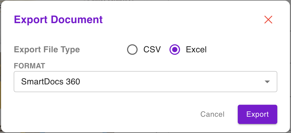Click the CSV text label

152,50
